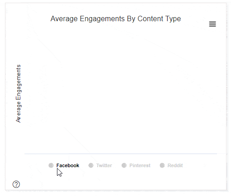Show the Pinterest series via legend label
The height and width of the screenshot is (196, 231).
140,165
